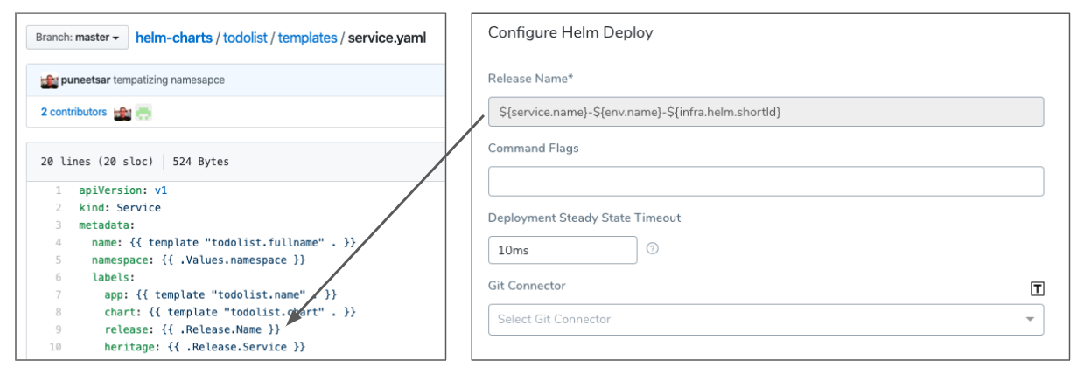The width and height of the screenshot is (1084, 374).
Task: Open puneetsar's profile link
Action: coord(85,80)
